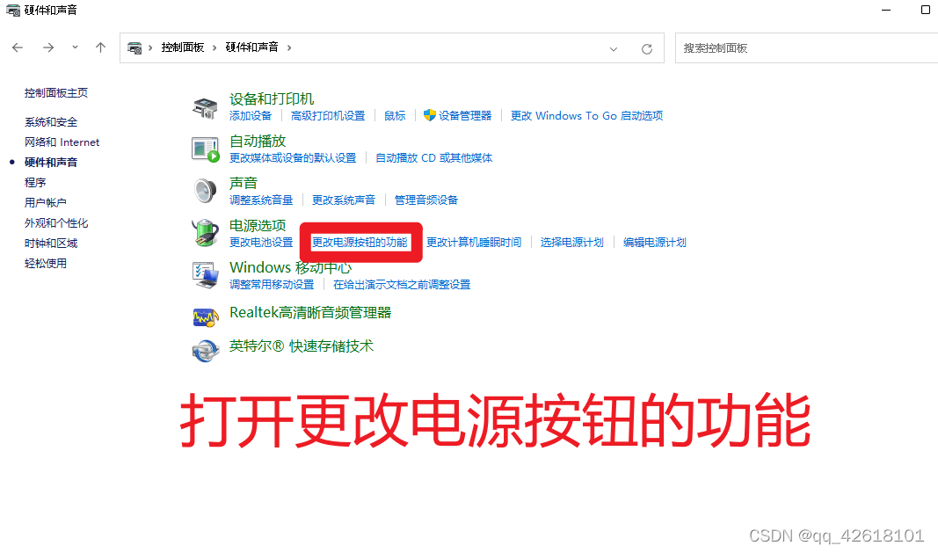This screenshot has height=553, width=938.
Task: Click 调整系统音量 link
Action: pos(261,200)
